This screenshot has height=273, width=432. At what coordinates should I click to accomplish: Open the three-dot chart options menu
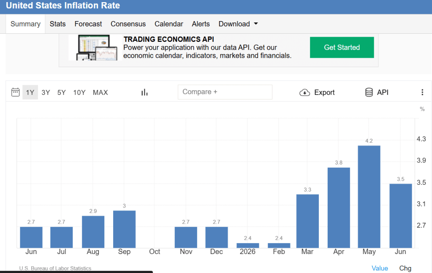click(x=422, y=92)
